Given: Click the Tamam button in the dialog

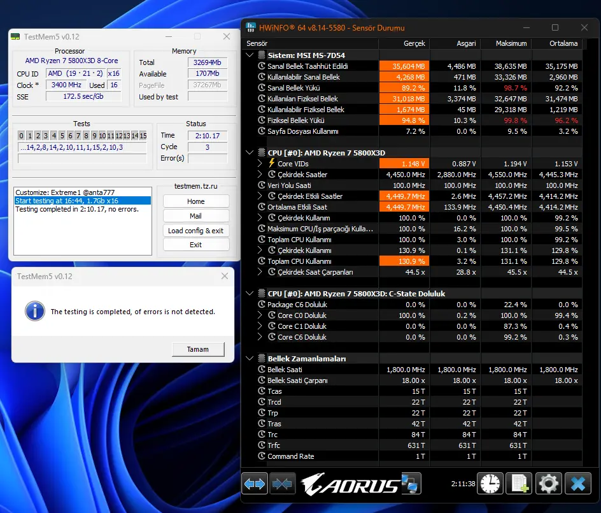Looking at the screenshot, I should [x=198, y=349].
